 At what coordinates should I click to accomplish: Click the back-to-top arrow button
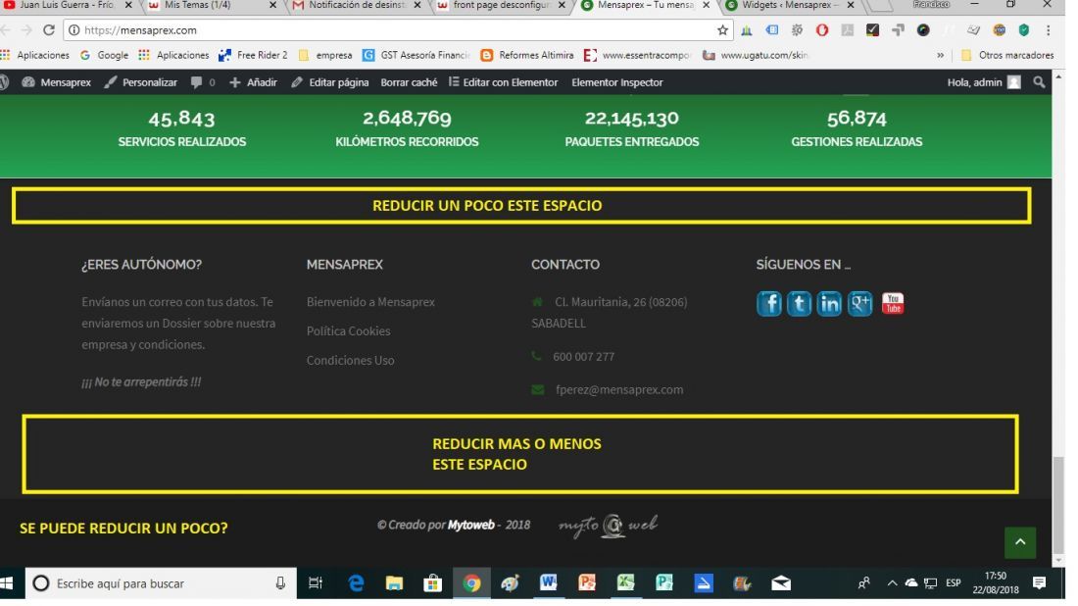[1020, 542]
